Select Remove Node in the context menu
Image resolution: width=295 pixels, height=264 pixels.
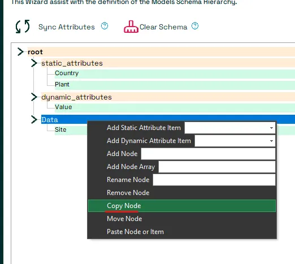182,193
